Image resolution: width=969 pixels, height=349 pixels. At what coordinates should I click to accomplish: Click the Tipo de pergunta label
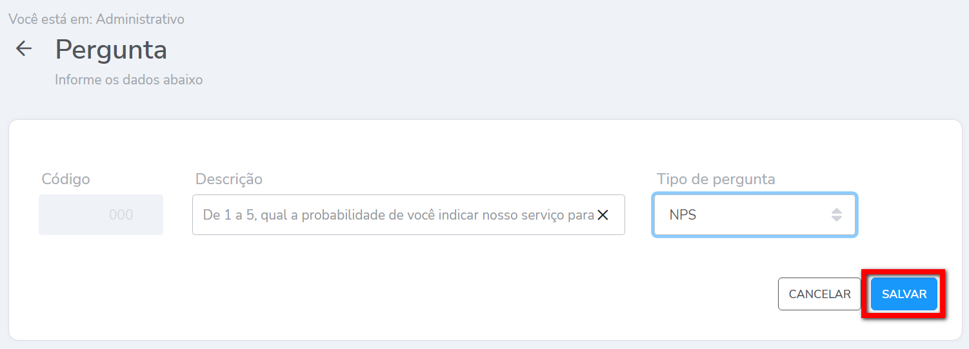pyautogui.click(x=715, y=179)
